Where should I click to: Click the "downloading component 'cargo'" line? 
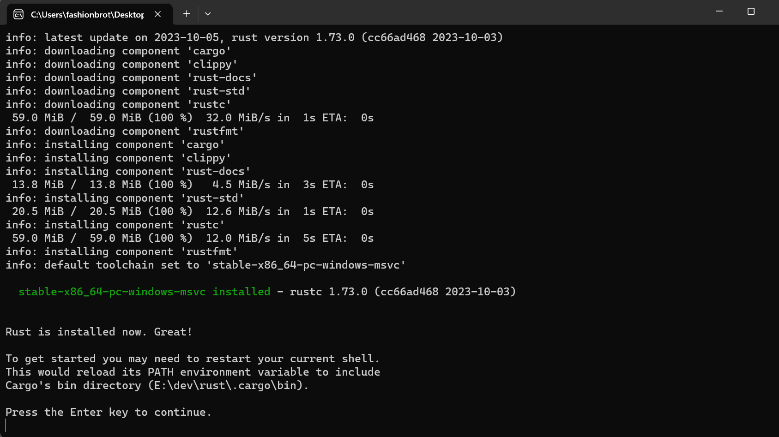click(x=118, y=51)
